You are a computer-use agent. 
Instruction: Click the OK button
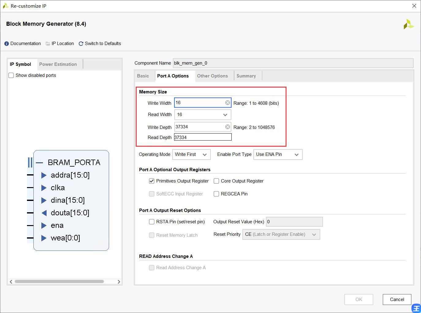pyautogui.click(x=359, y=300)
